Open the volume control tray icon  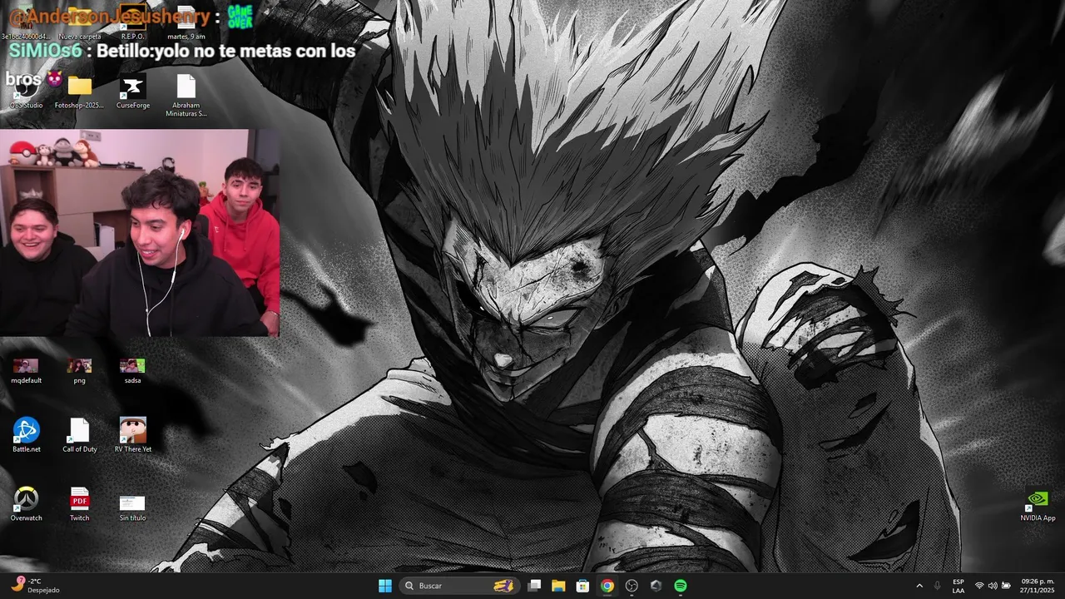[993, 586]
